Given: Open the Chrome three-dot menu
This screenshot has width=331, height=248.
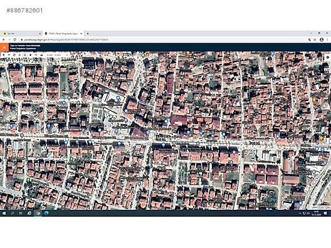Looking at the screenshot, I should coord(328,39).
